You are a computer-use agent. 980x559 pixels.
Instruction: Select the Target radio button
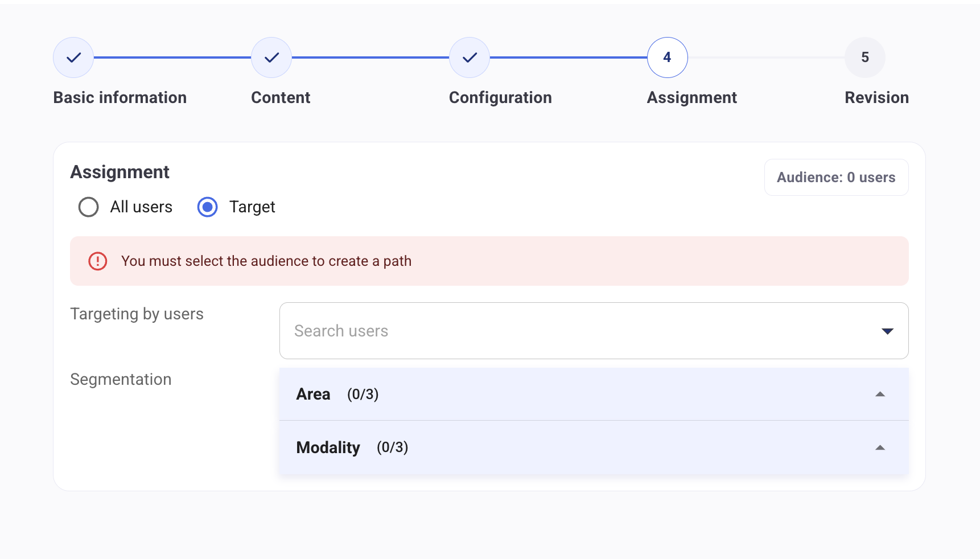pos(208,207)
